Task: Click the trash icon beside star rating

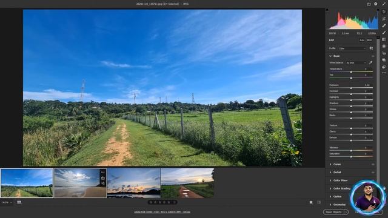Action: point(175,202)
